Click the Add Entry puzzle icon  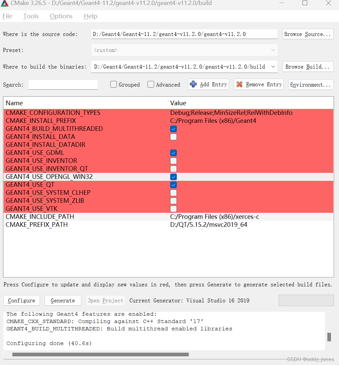point(193,84)
